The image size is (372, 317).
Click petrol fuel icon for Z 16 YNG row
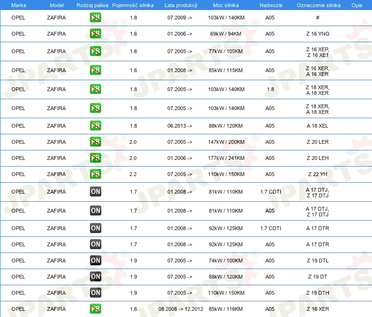coord(95,34)
